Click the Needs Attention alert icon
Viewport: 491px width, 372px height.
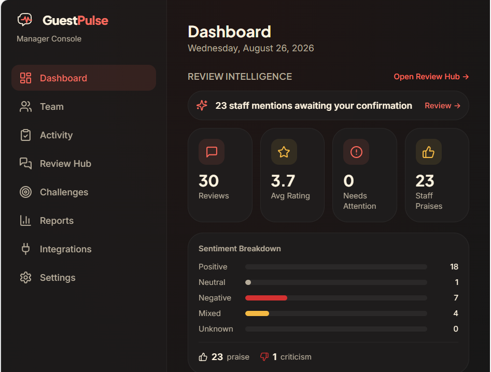click(x=356, y=152)
